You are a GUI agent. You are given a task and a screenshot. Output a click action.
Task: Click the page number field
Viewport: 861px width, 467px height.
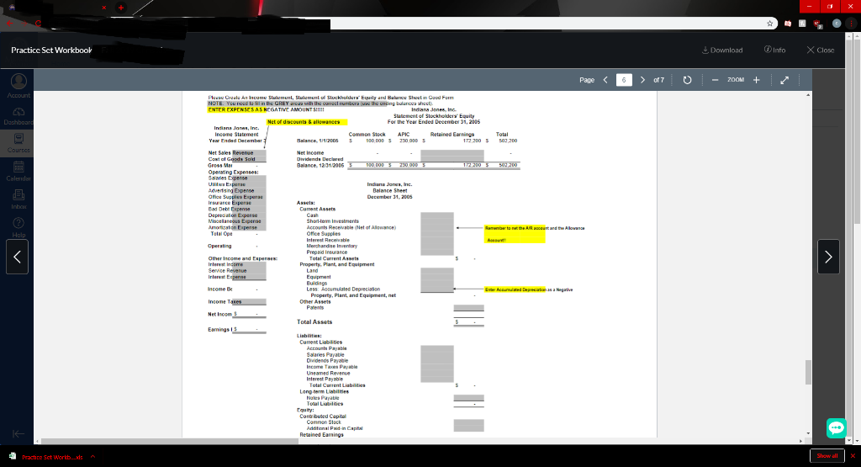point(624,80)
